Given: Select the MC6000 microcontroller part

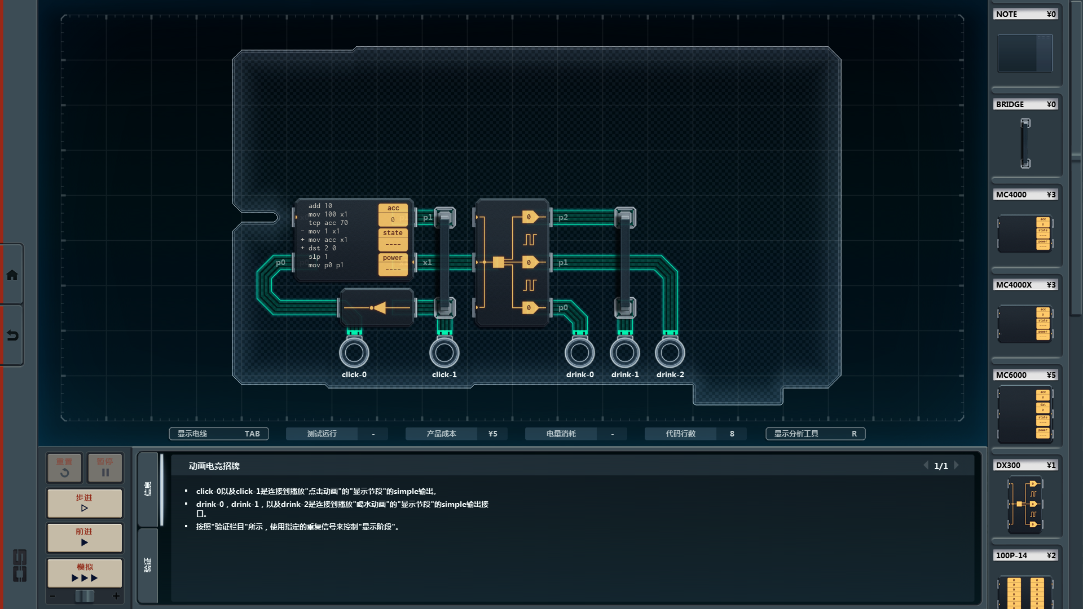Looking at the screenshot, I should (1025, 414).
